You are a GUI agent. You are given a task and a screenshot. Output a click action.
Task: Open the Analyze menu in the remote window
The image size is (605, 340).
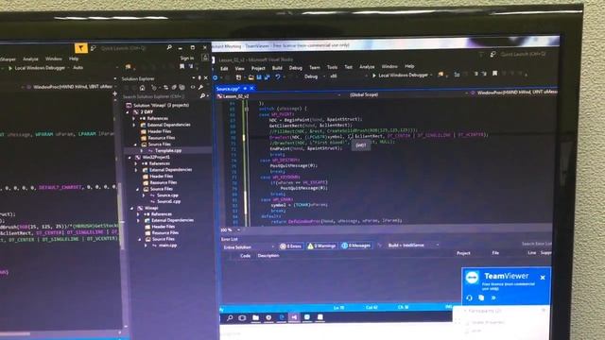[367, 67]
